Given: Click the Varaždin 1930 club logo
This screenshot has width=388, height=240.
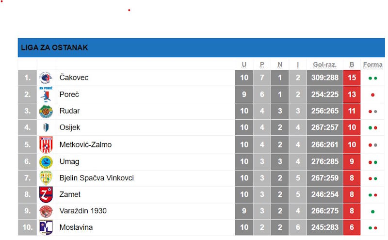Looking at the screenshot, I should pyautogui.click(x=46, y=211).
